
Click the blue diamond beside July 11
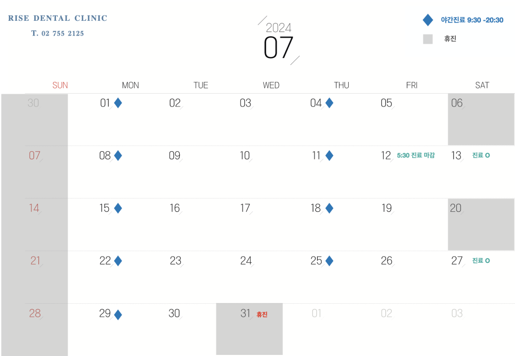click(x=329, y=156)
